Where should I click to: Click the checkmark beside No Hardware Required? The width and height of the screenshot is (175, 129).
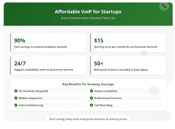pyautogui.click(x=16, y=91)
